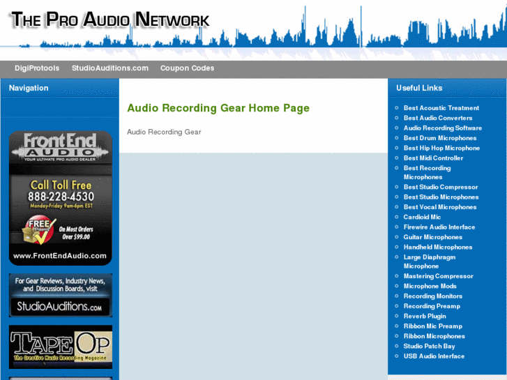Image resolution: width=507 pixels, height=380 pixels.
Task: Open the Mastering Compressor link
Action: 438,276
